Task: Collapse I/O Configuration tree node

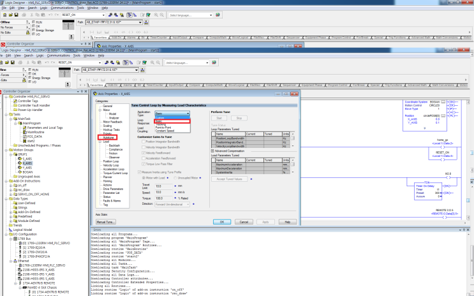Action: coord(6,234)
